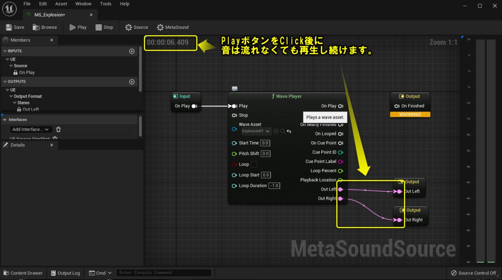Add a new input via the INPUTS plus icon
This screenshot has height=280, width=502.
[x=131, y=51]
